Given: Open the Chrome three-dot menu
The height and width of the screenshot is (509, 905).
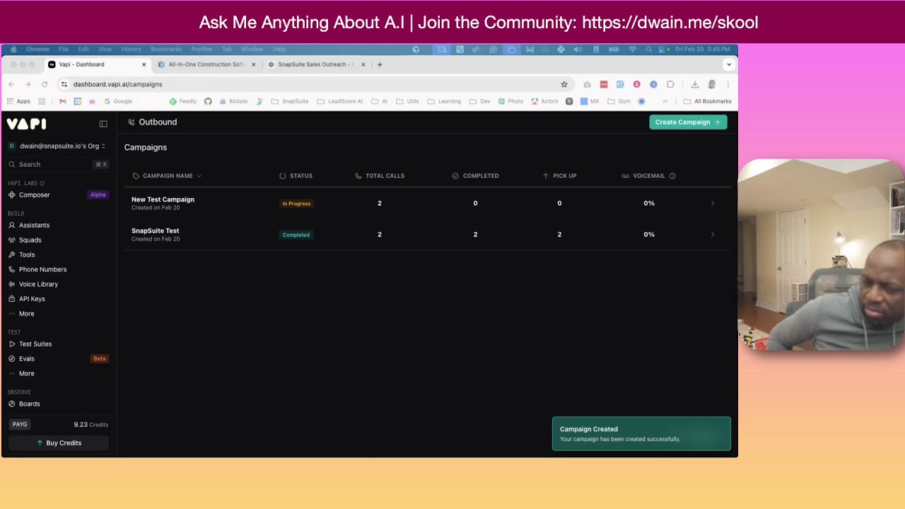Looking at the screenshot, I should (x=728, y=84).
